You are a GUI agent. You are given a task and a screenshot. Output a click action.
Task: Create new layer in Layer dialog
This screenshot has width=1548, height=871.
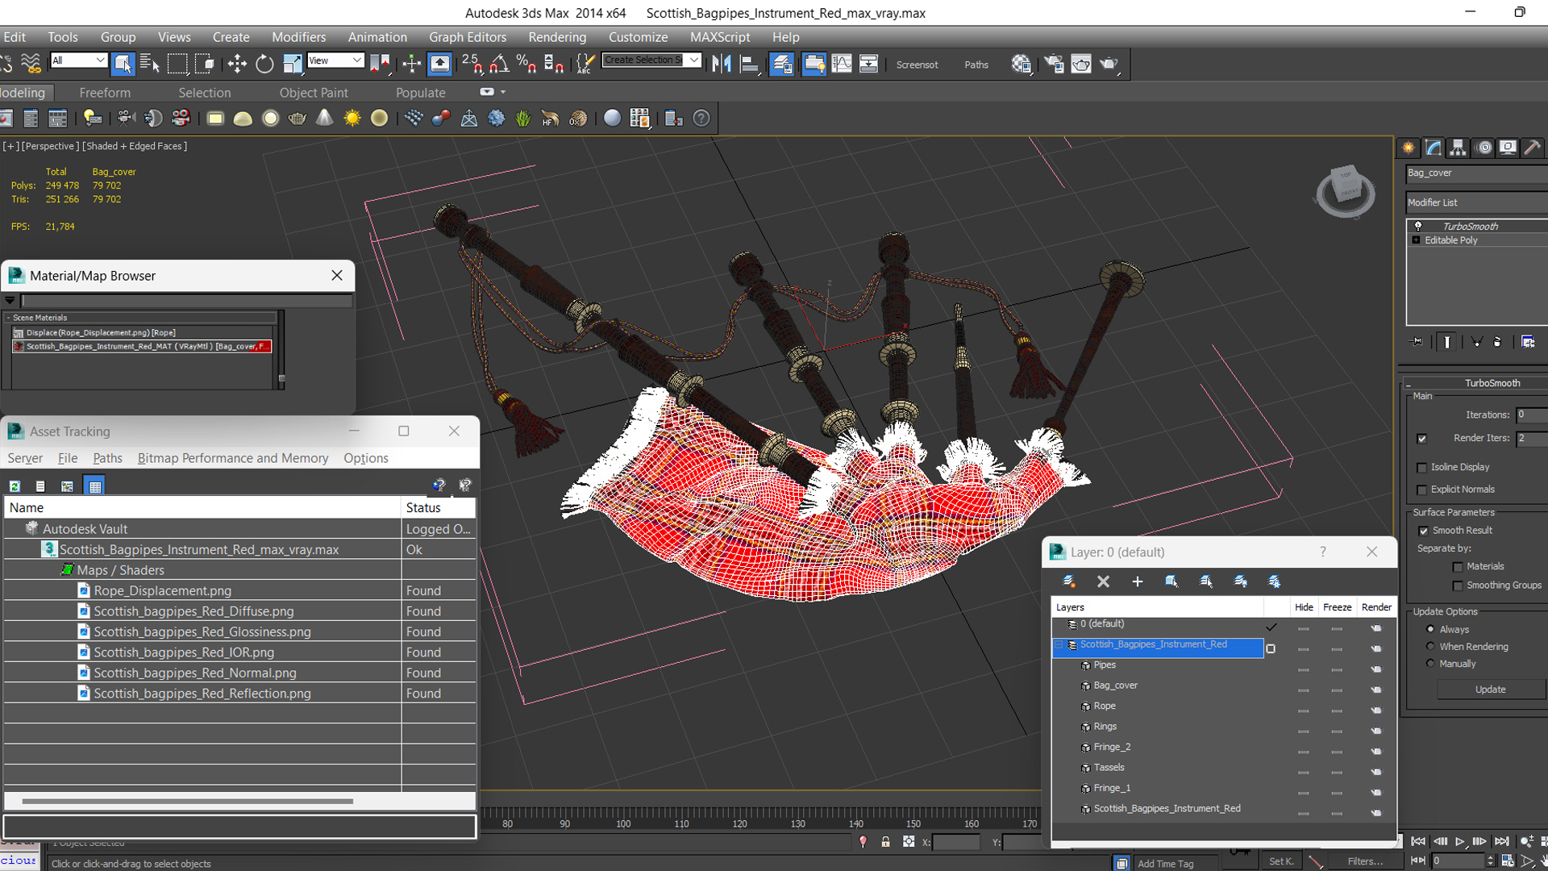point(1069,581)
